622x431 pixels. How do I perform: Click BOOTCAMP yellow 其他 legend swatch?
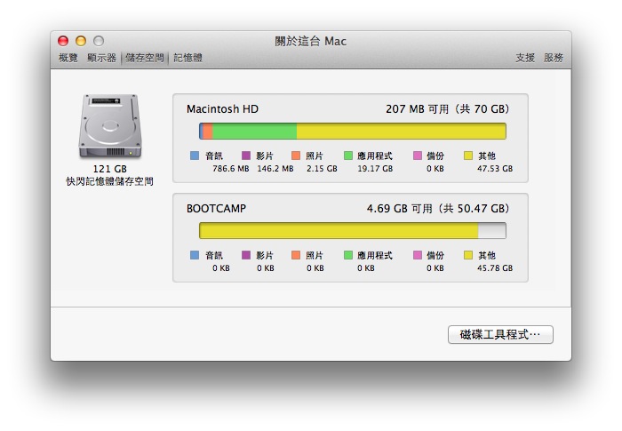pos(468,255)
